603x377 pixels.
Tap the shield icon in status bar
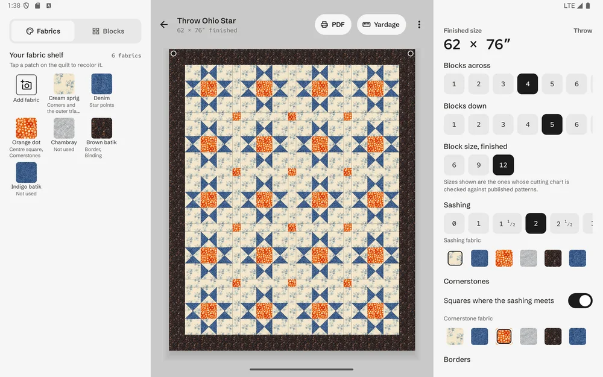26,6
